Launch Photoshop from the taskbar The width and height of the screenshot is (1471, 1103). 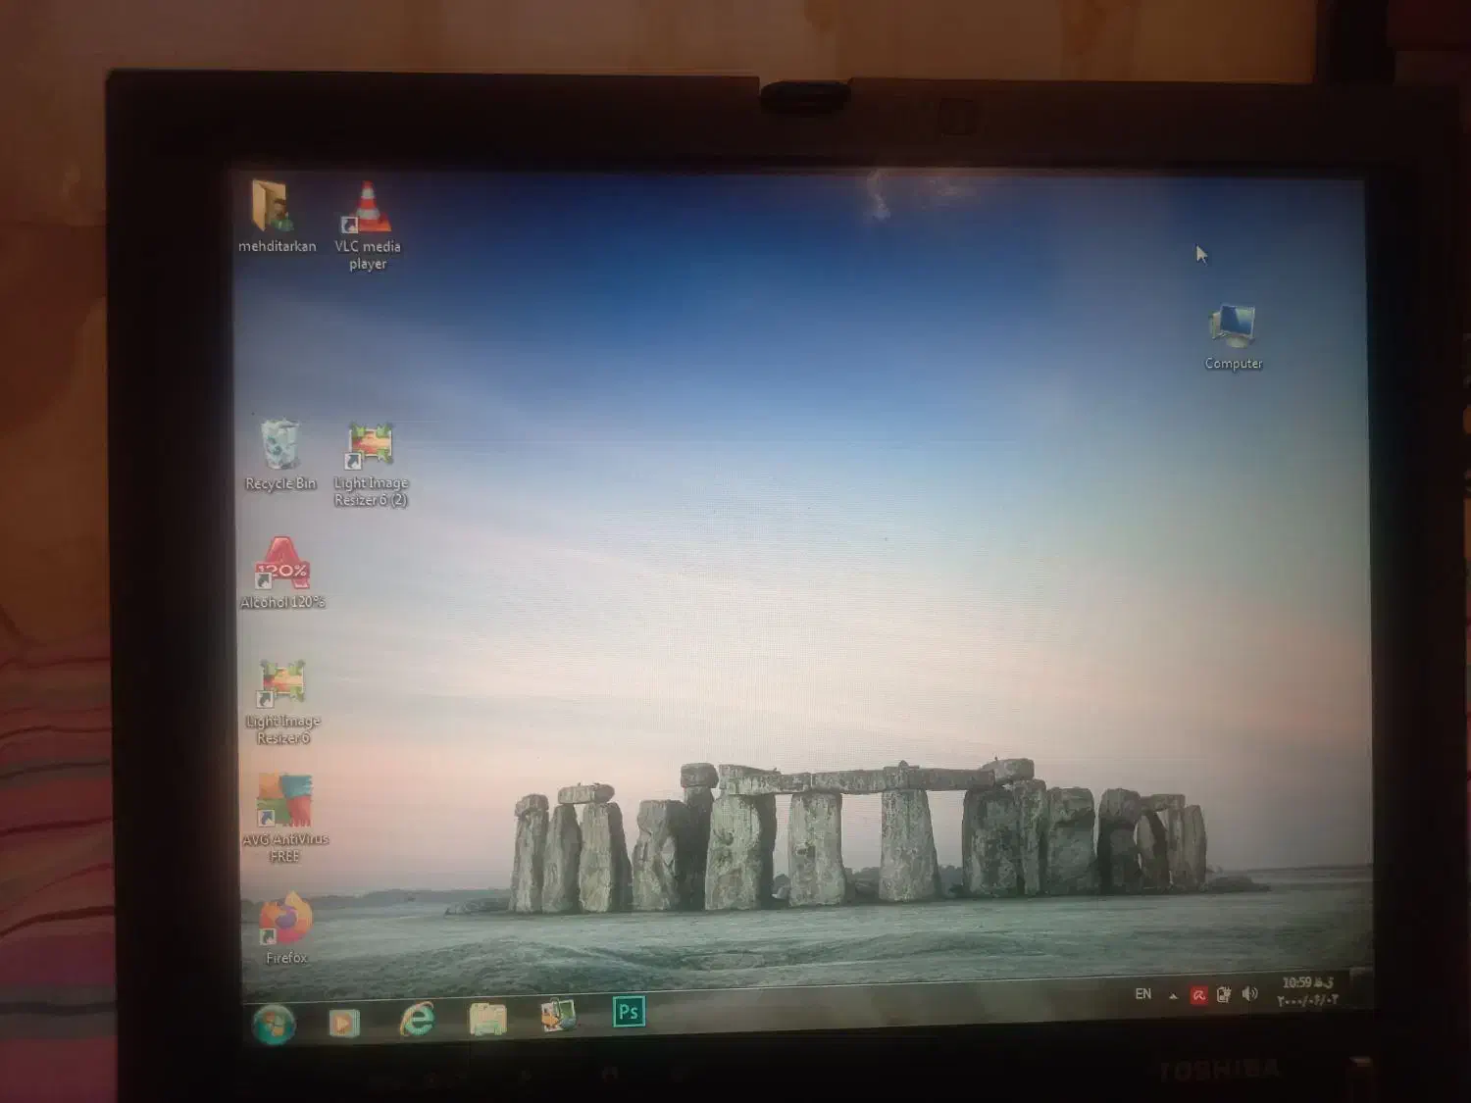coord(629,1012)
